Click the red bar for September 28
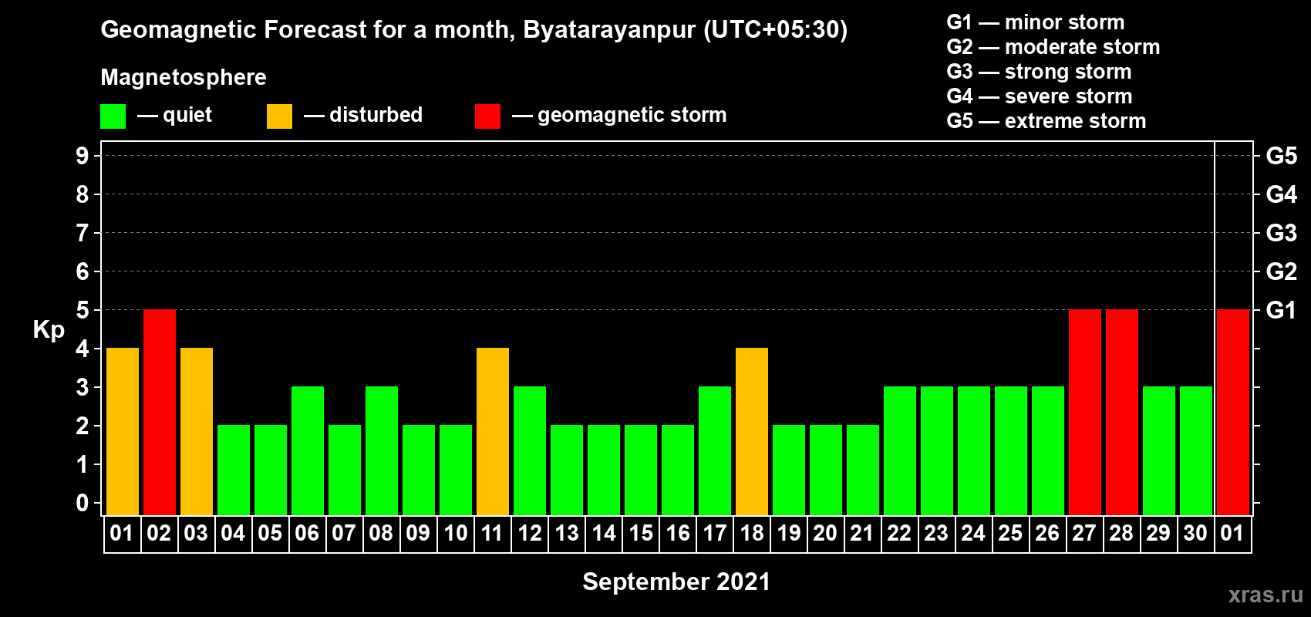 tap(1122, 413)
